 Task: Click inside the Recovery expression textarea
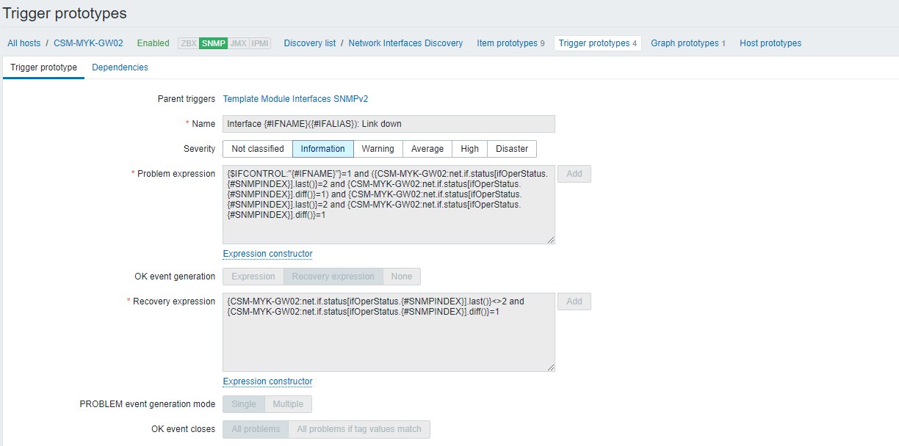pos(389,332)
